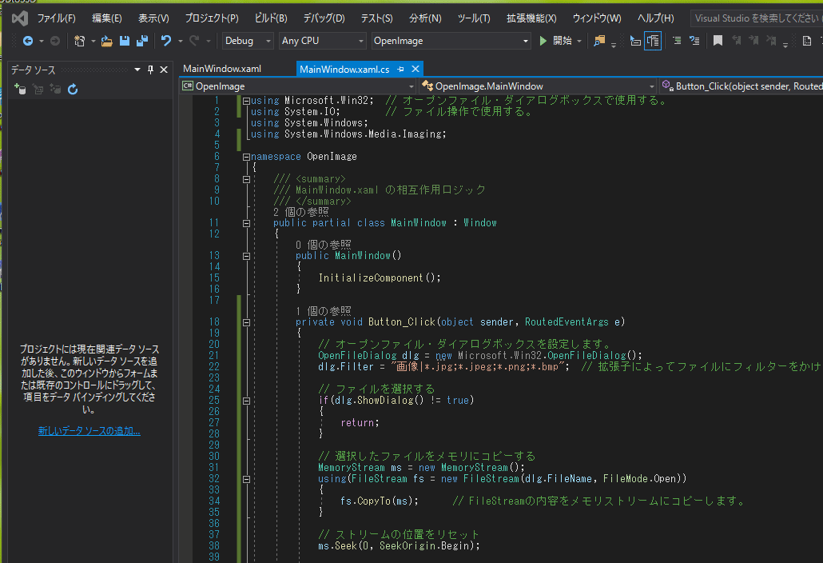Viewport: 823px width, 563px height.
Task: Open the undo history dropdown arrow
Action: 180,41
